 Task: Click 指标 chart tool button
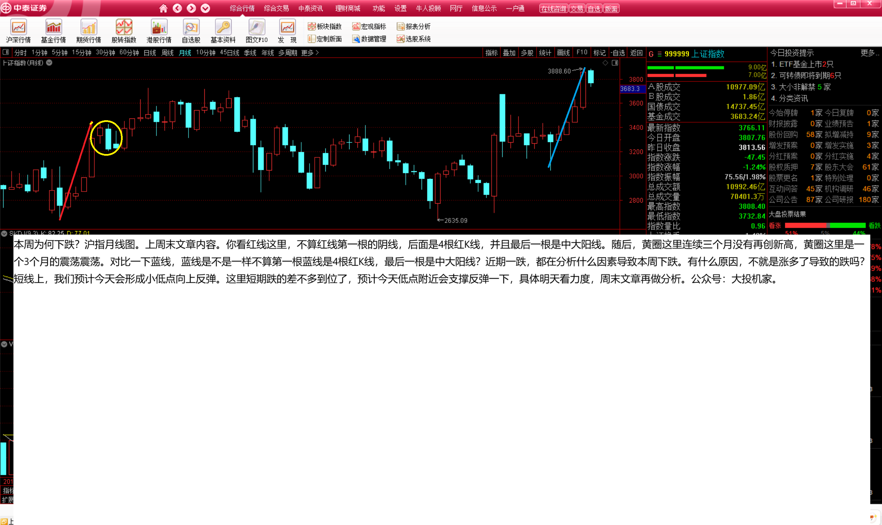tap(491, 53)
